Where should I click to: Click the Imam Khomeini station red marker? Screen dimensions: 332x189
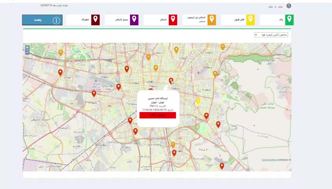171,81
